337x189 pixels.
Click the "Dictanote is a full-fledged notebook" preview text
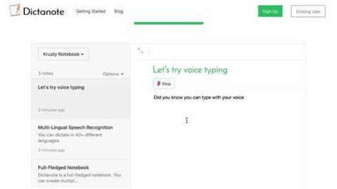(79, 178)
